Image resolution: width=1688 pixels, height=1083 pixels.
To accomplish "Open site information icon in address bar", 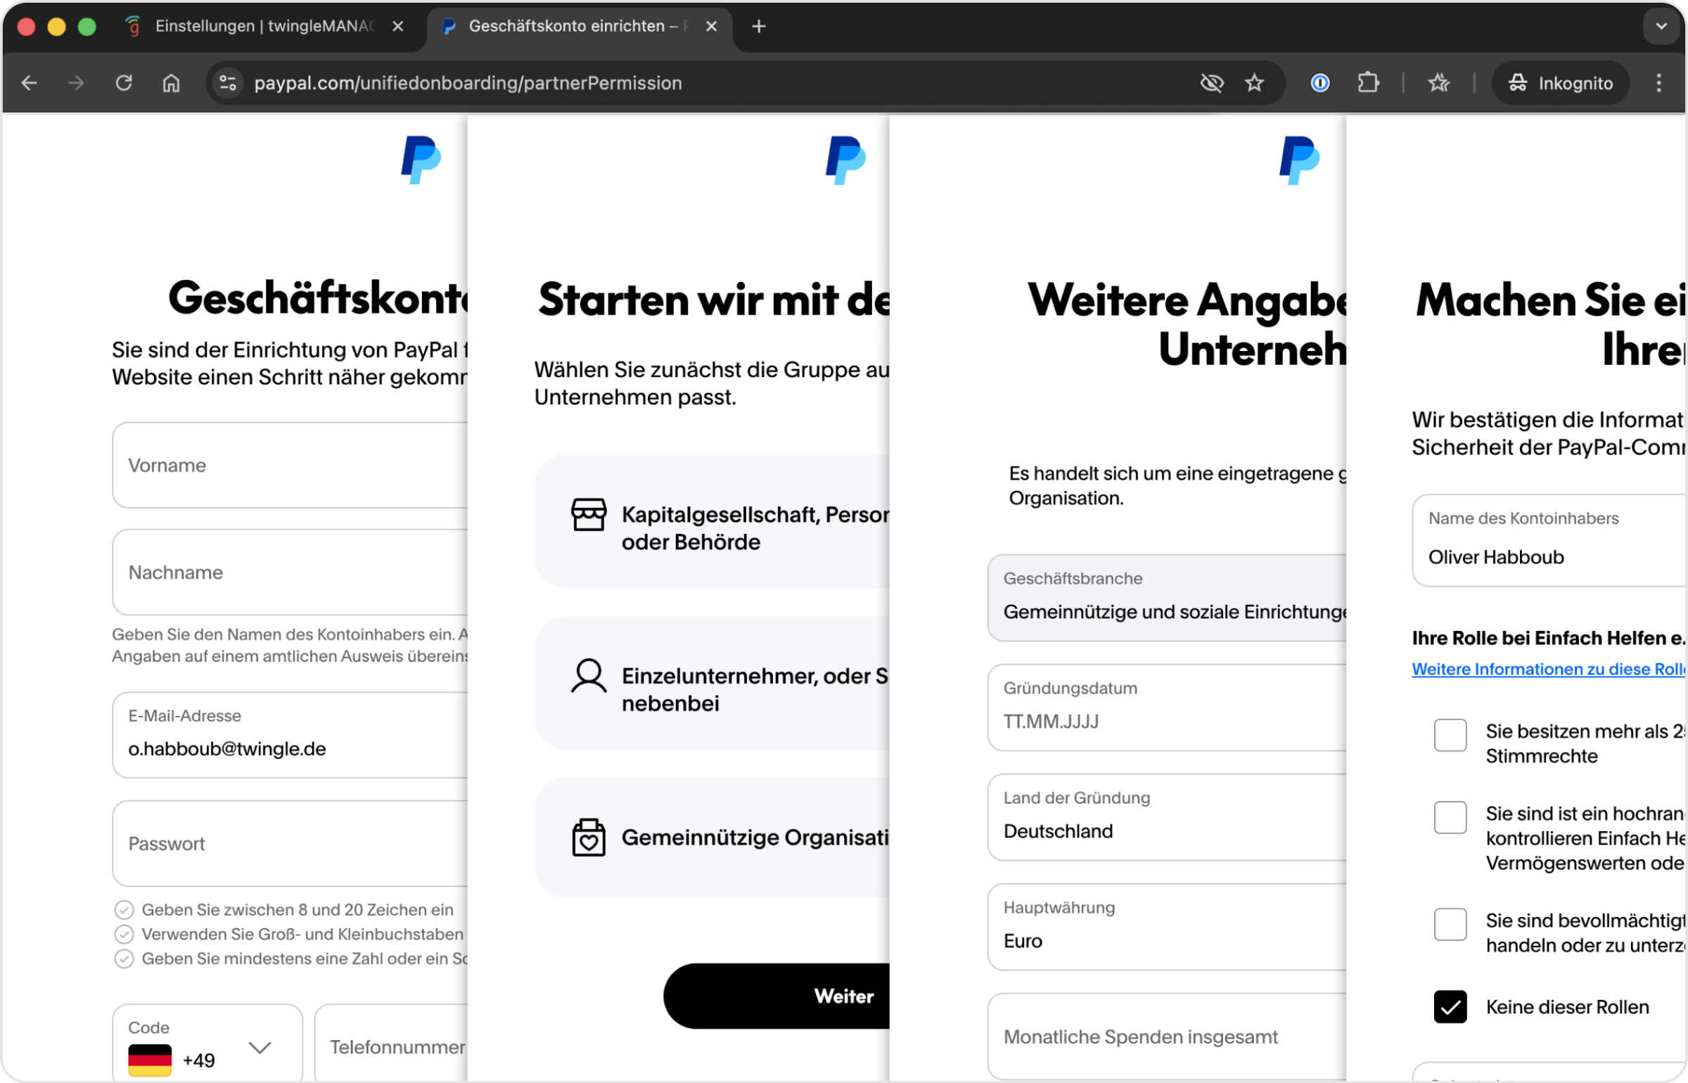I will (x=227, y=83).
